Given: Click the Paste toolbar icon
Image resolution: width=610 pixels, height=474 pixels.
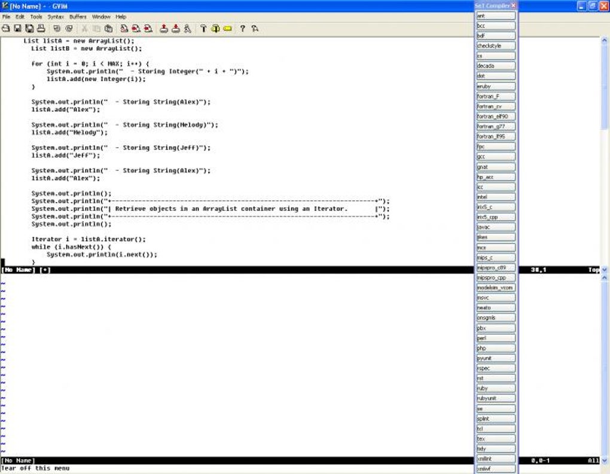Looking at the screenshot, I should [x=108, y=28].
